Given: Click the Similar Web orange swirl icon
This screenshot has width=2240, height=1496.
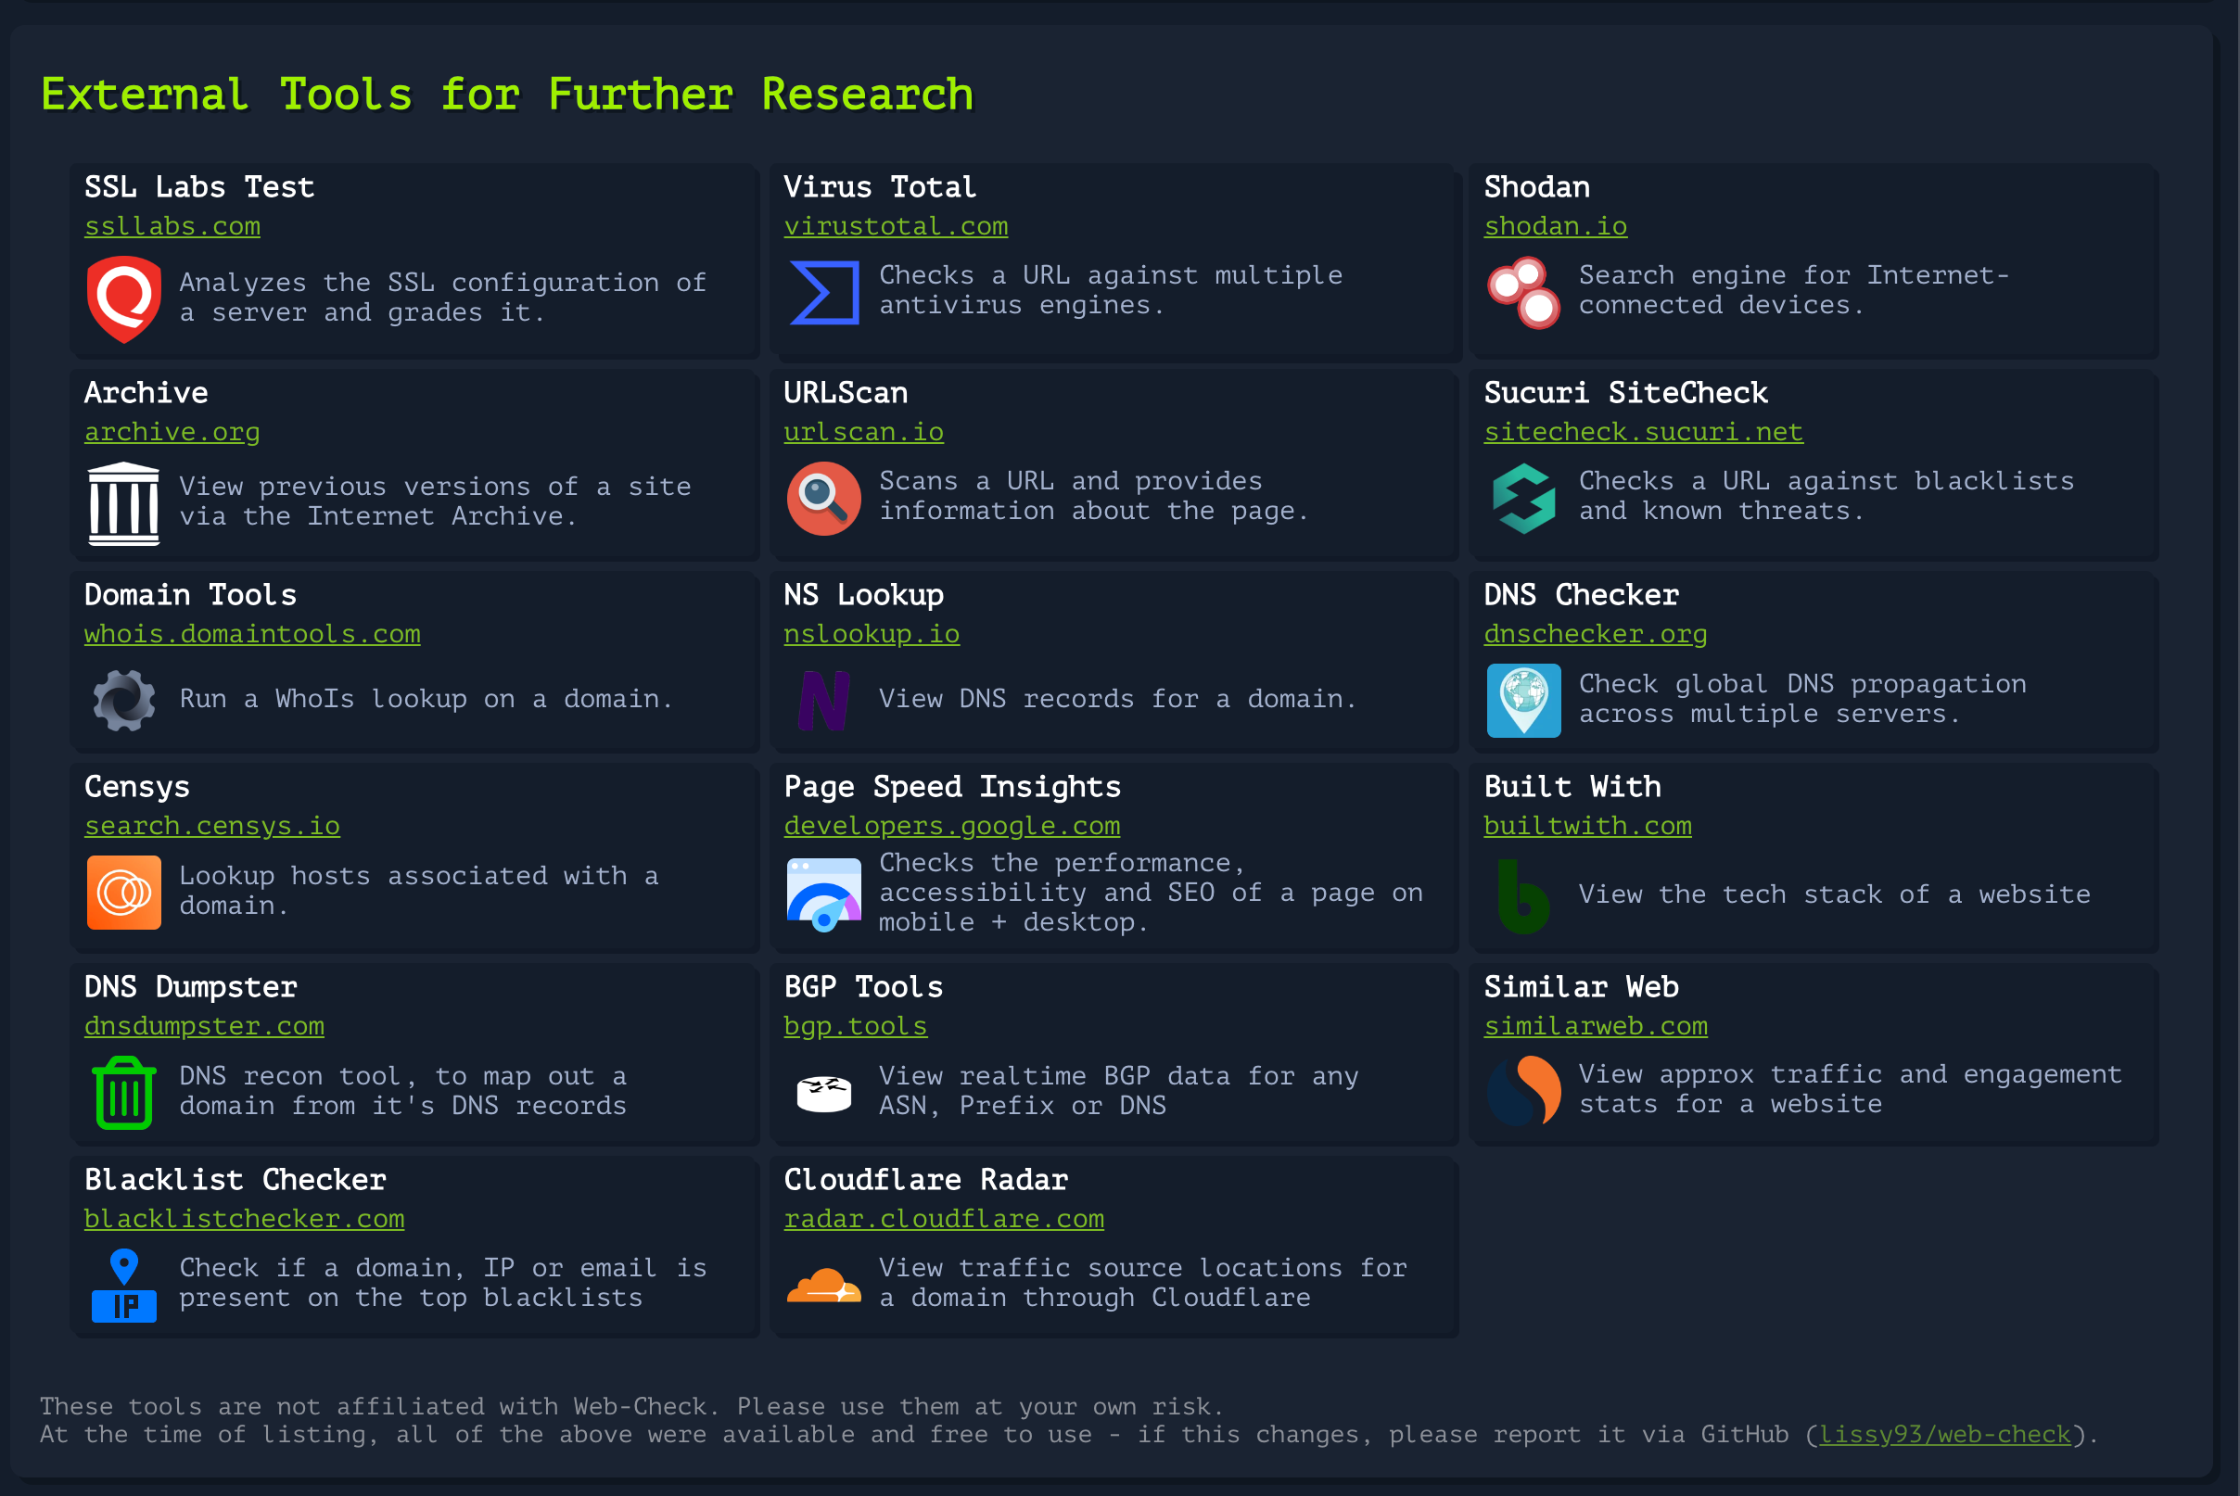Looking at the screenshot, I should pos(1523,1091).
